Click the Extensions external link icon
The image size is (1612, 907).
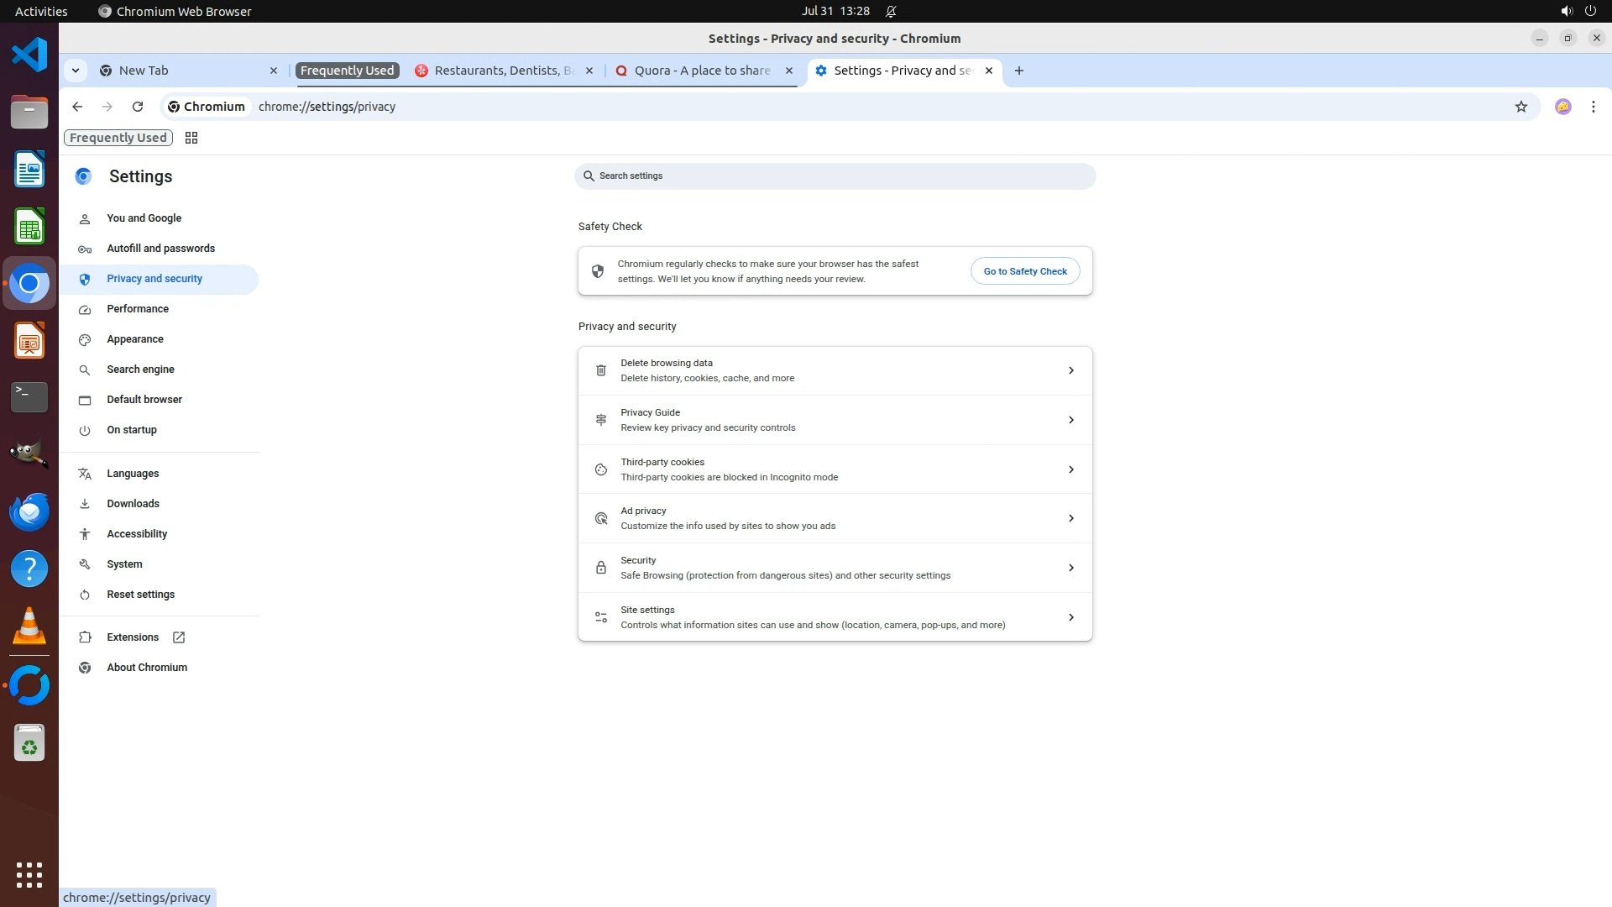[x=179, y=637]
